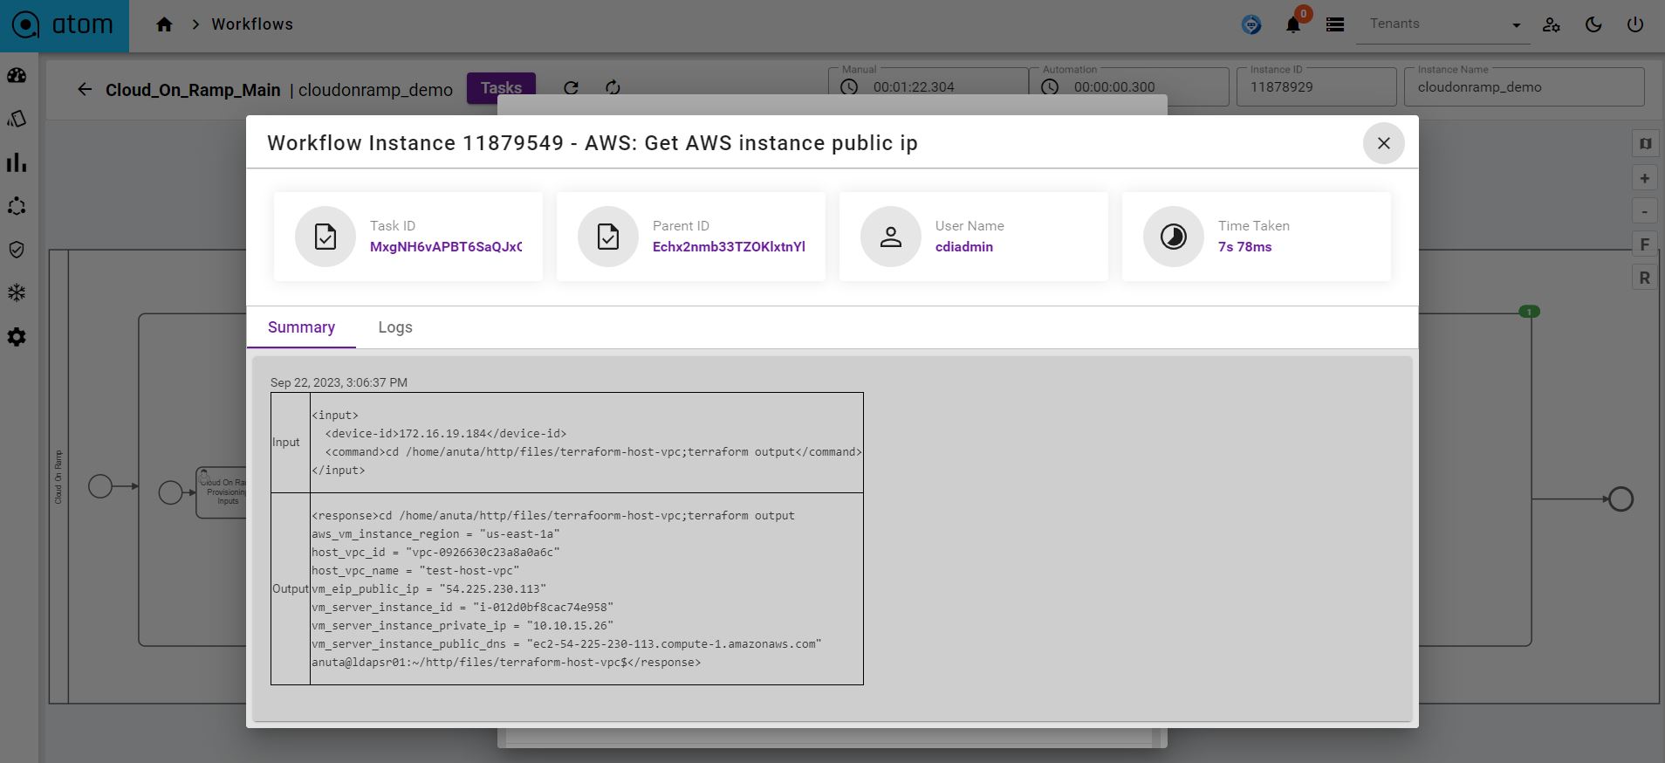Open the Tenants dropdown

coord(1443,24)
